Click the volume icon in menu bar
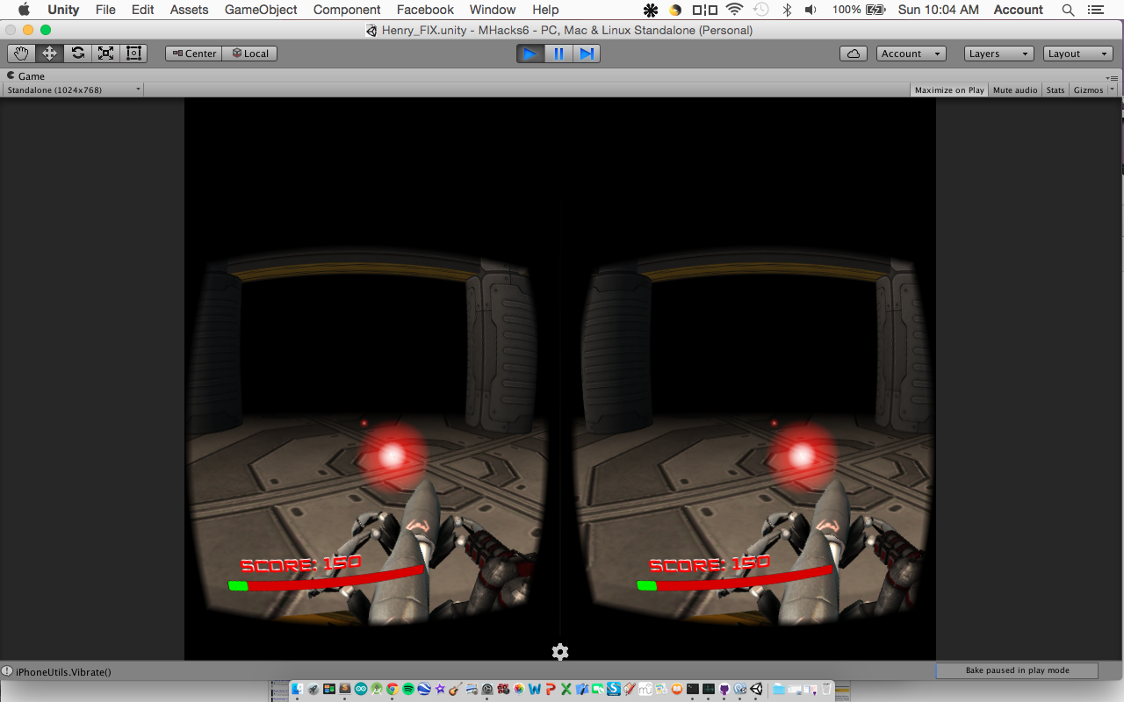1124x702 pixels. coord(811,10)
